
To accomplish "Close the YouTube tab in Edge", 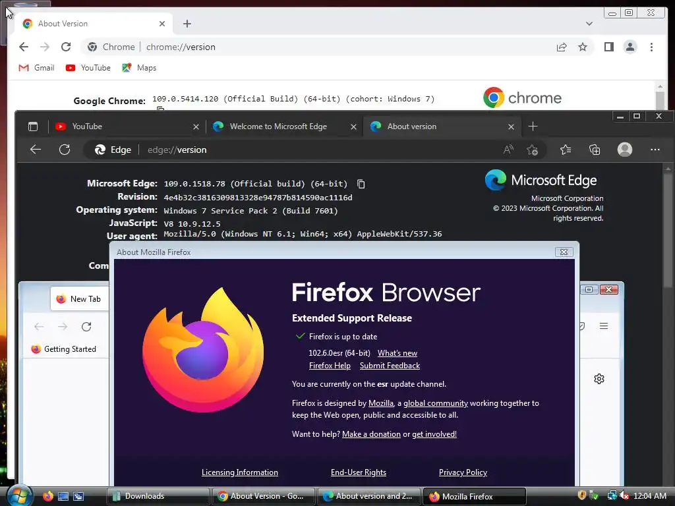I will click(196, 126).
